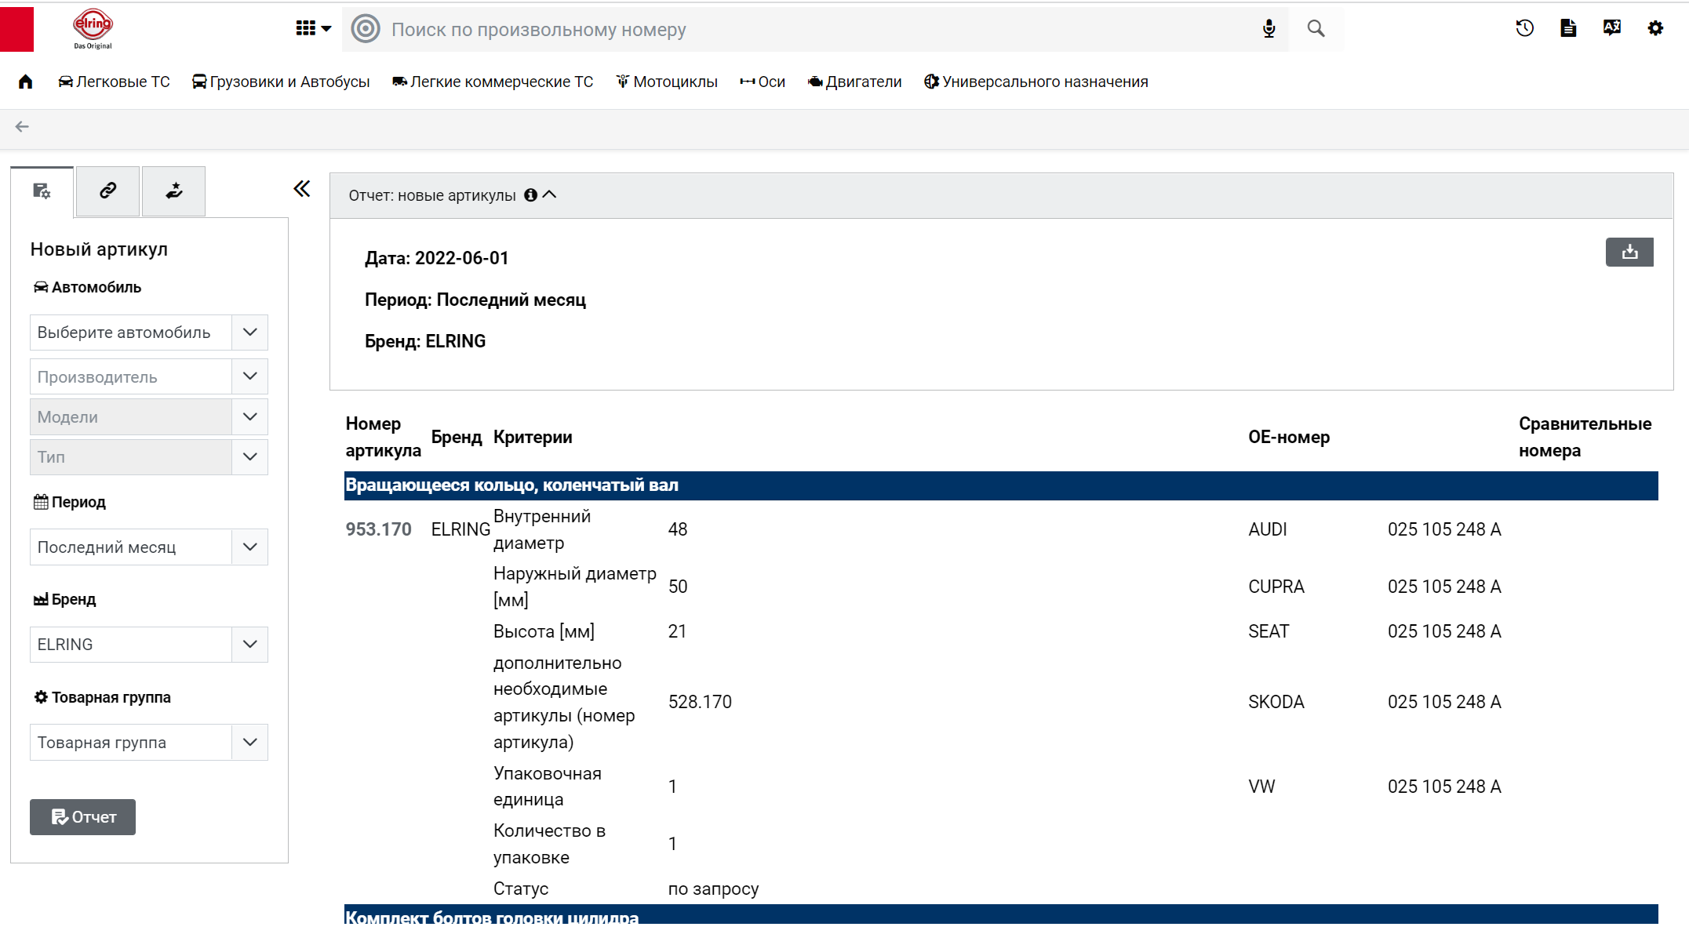Switch to the hand-star icon tab
Viewport: 1689px width, 934px height.
click(x=174, y=191)
